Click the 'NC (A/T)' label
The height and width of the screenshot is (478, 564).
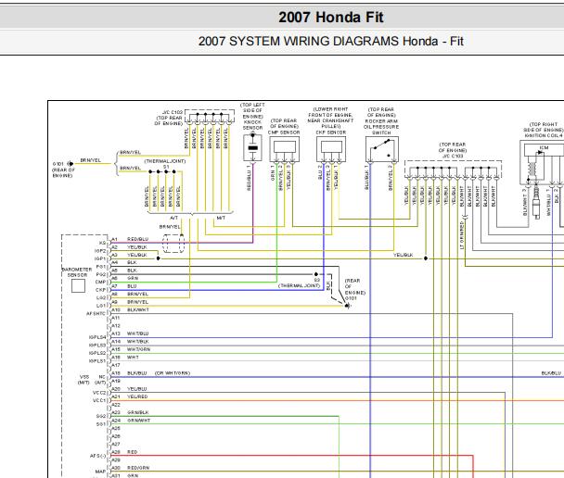click(101, 380)
